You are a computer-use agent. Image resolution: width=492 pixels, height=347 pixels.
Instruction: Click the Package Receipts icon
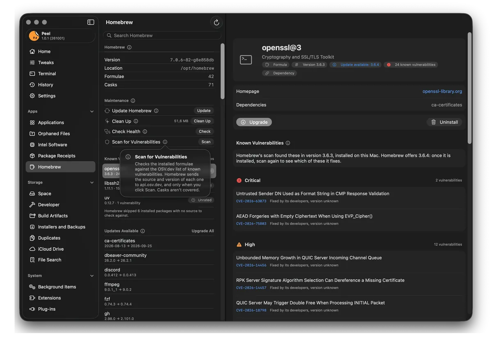tap(32, 156)
